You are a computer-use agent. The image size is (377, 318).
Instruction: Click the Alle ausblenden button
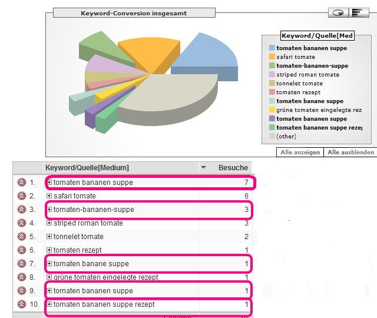click(x=350, y=152)
